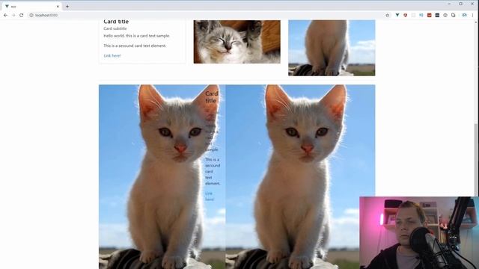Click 'Card title' overlaid on cat image
The image size is (479, 269).
pos(211,97)
